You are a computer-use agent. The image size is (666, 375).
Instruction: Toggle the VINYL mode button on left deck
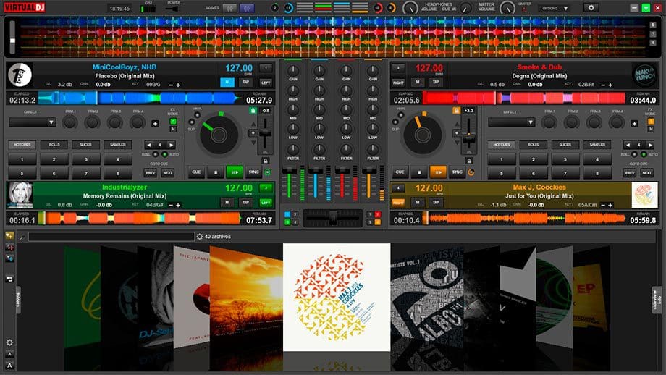click(197, 115)
